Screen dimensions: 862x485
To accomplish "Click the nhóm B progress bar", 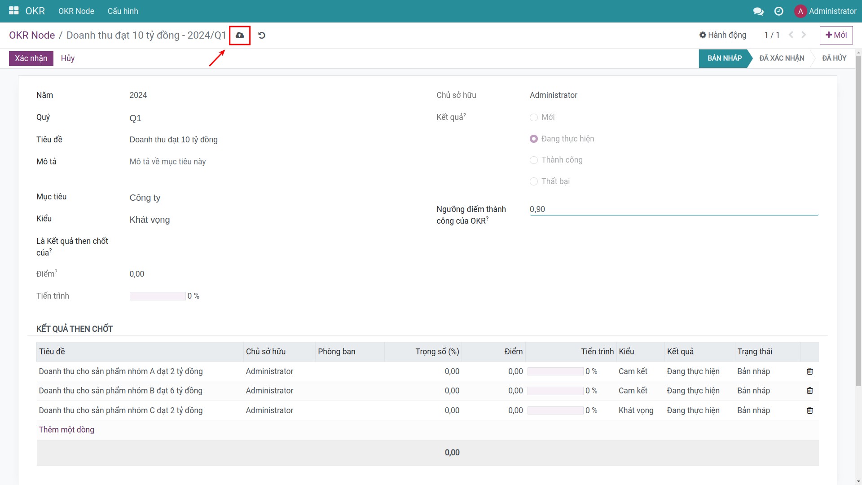I will [555, 391].
